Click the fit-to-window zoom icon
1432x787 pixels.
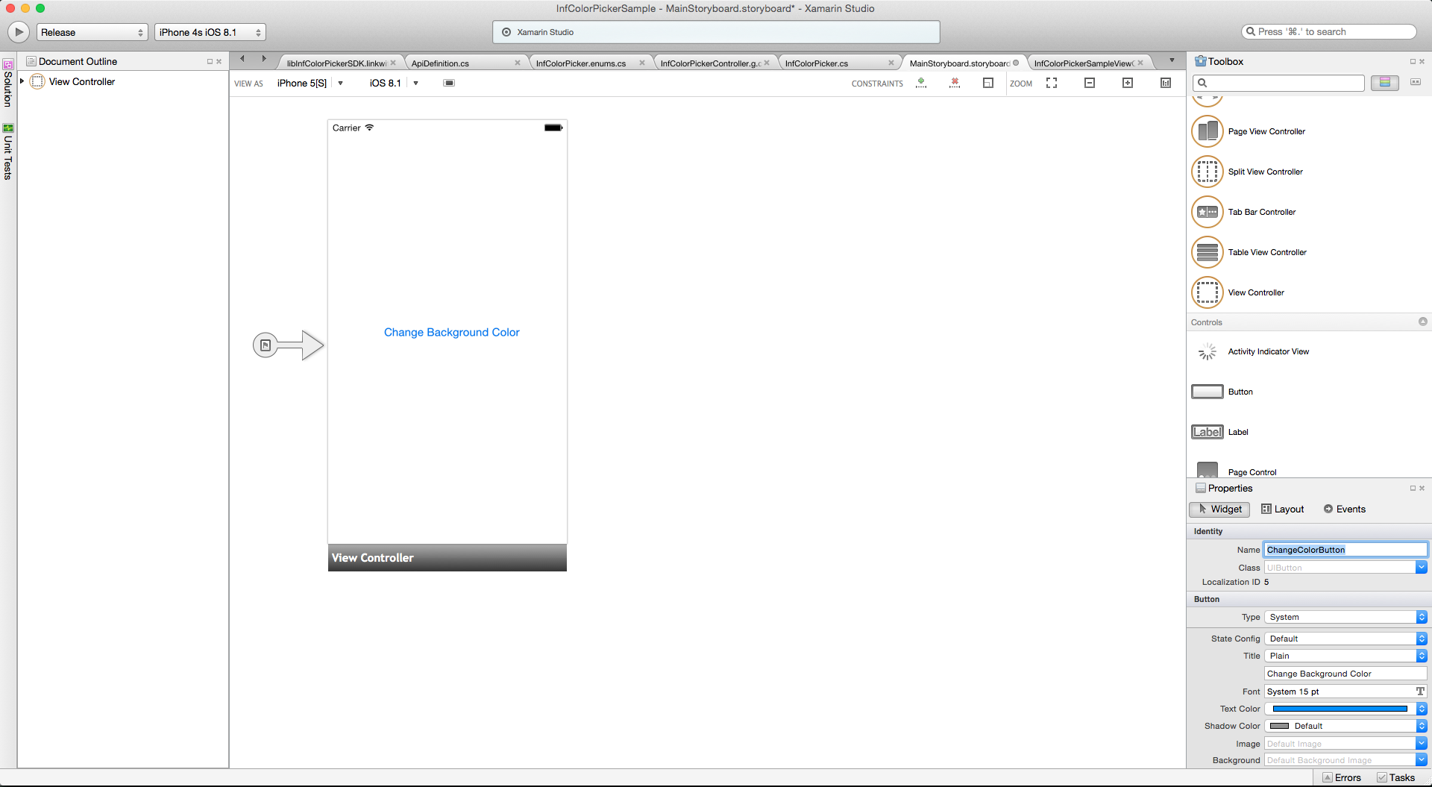click(x=1053, y=83)
